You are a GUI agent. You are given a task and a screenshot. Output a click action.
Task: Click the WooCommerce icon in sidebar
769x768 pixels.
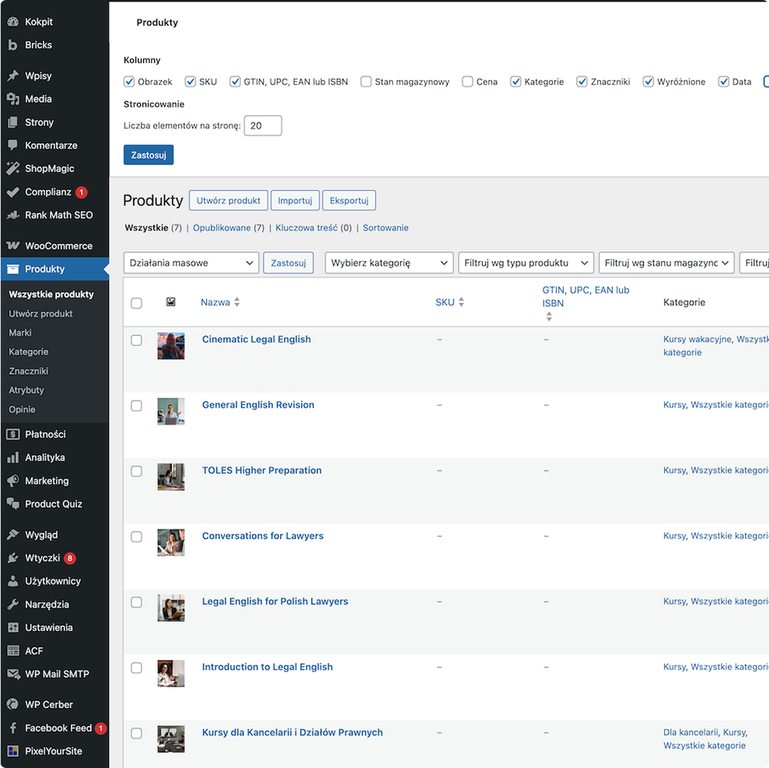click(13, 246)
